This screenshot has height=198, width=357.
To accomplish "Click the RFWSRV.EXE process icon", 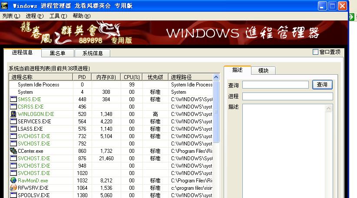I will tap(13, 188).
